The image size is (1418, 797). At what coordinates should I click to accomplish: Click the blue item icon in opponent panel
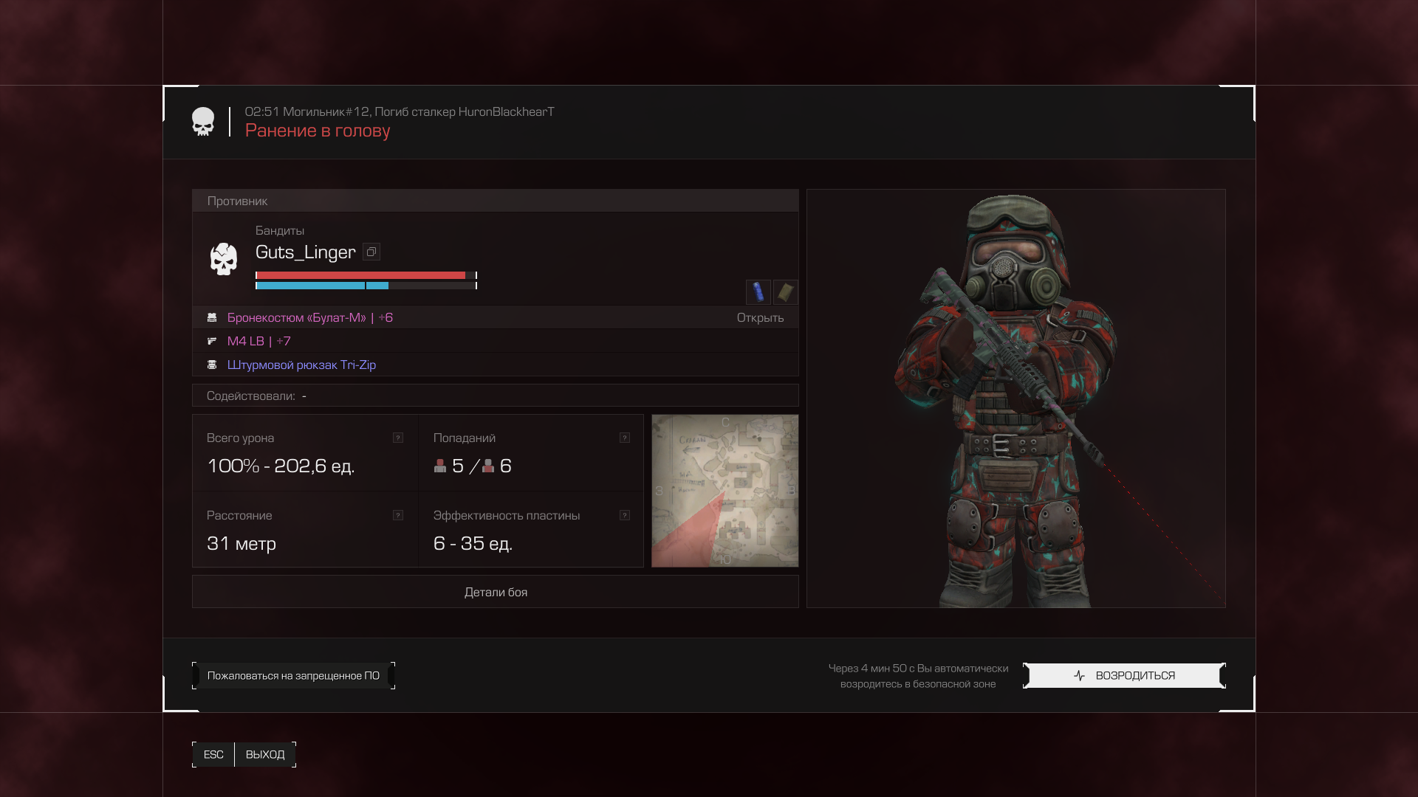(758, 291)
